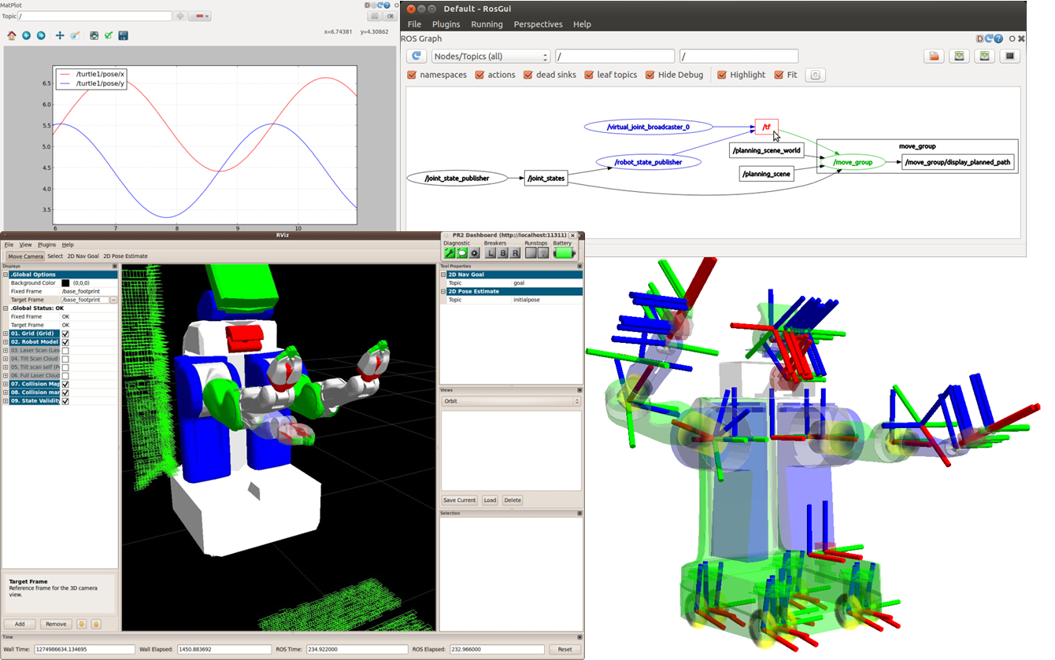Collapse the .Global Status tree section
Viewport: 1055px width, 660px height.
(6, 308)
